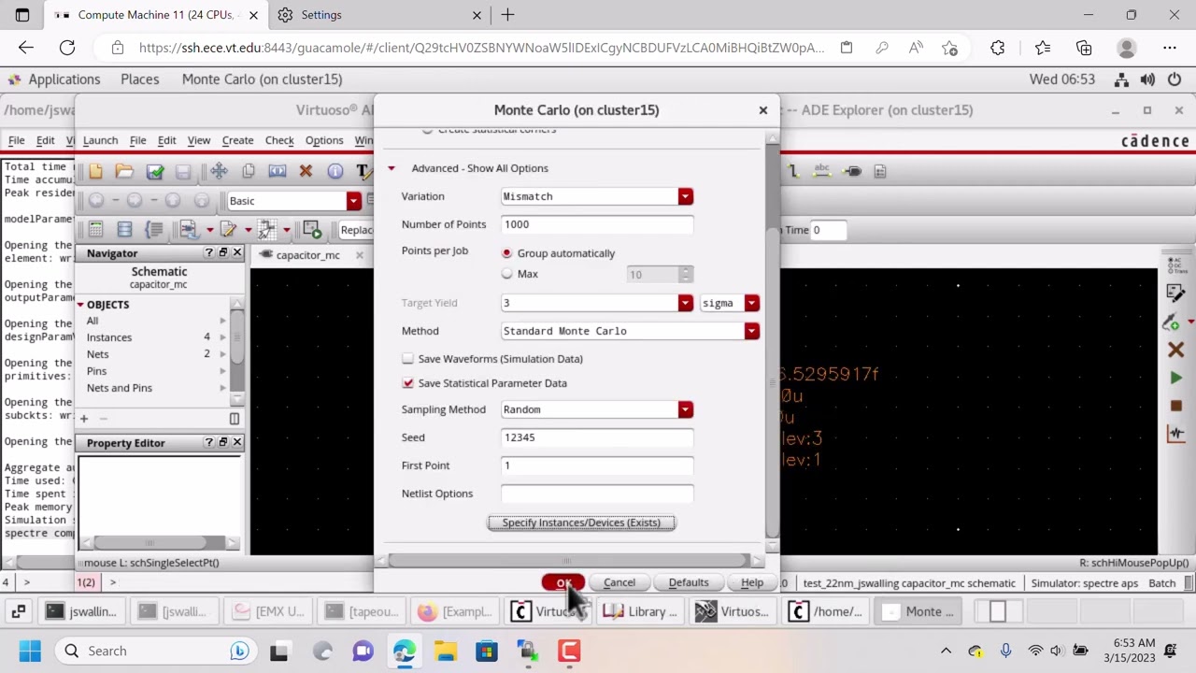
Task: Click the blue Info properties icon
Action: coord(335,171)
